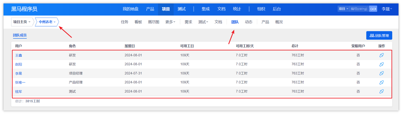Select 项目 in top navigation bar

[x=166, y=9]
